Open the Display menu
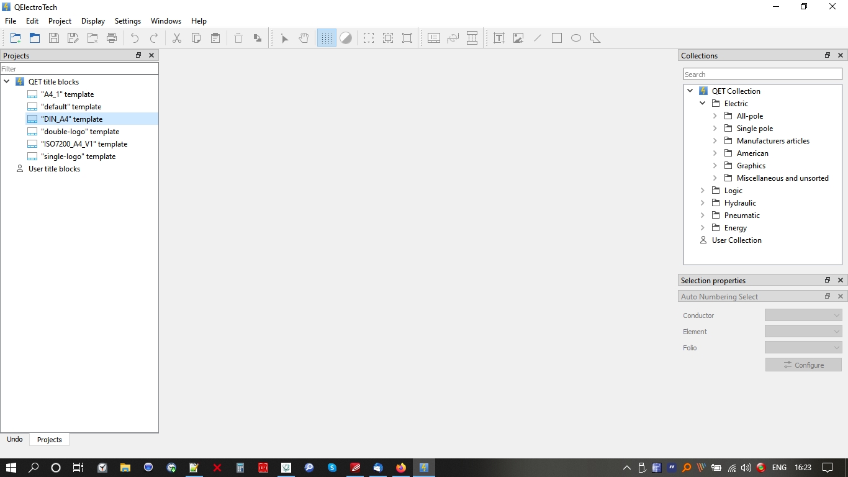Image resolution: width=848 pixels, height=477 pixels. coord(93,20)
